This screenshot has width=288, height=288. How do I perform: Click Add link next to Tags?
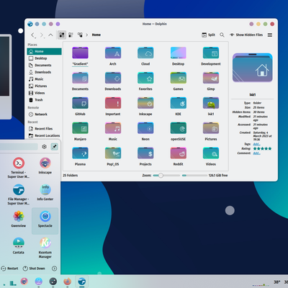click(256, 144)
